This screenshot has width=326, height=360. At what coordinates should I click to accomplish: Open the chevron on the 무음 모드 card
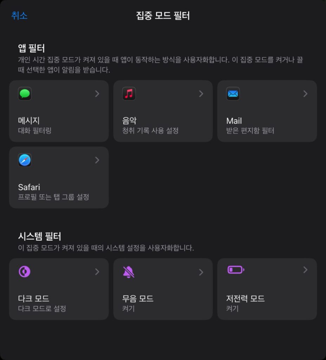pyautogui.click(x=201, y=272)
